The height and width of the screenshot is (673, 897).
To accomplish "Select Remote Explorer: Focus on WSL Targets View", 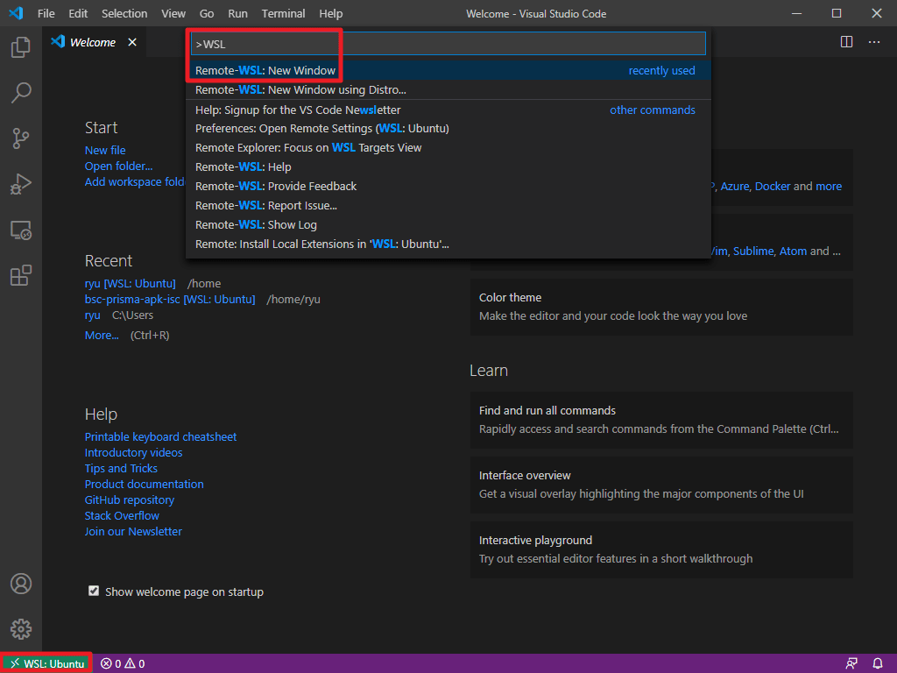I will pos(448,147).
